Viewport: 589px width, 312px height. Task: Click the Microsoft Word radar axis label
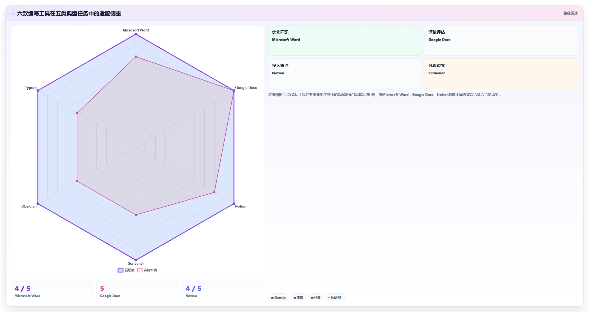coord(136,30)
